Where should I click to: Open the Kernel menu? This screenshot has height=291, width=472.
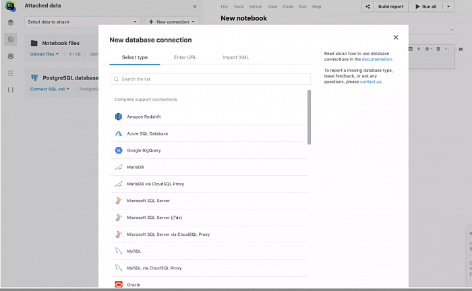tap(256, 7)
